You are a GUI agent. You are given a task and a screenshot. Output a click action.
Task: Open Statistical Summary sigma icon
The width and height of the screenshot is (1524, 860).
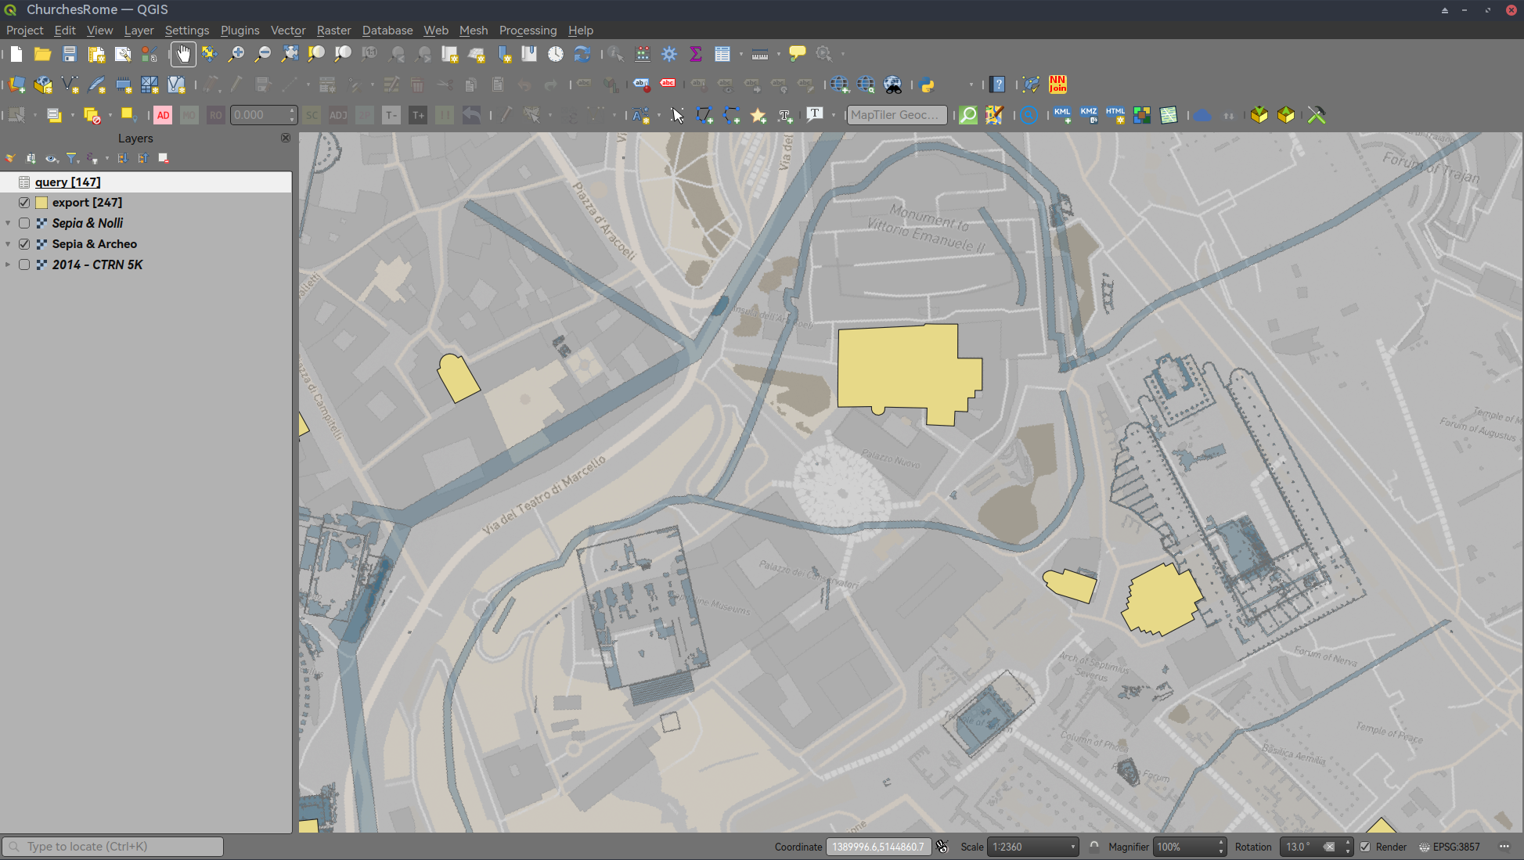(695, 54)
